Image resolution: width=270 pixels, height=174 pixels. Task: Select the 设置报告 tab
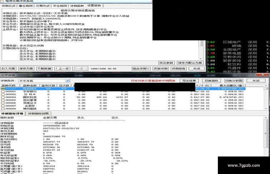[x=94, y=6]
